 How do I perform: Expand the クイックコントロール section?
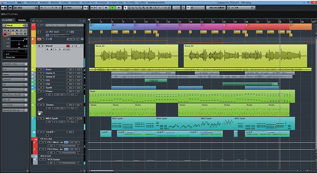[x=15, y=111]
